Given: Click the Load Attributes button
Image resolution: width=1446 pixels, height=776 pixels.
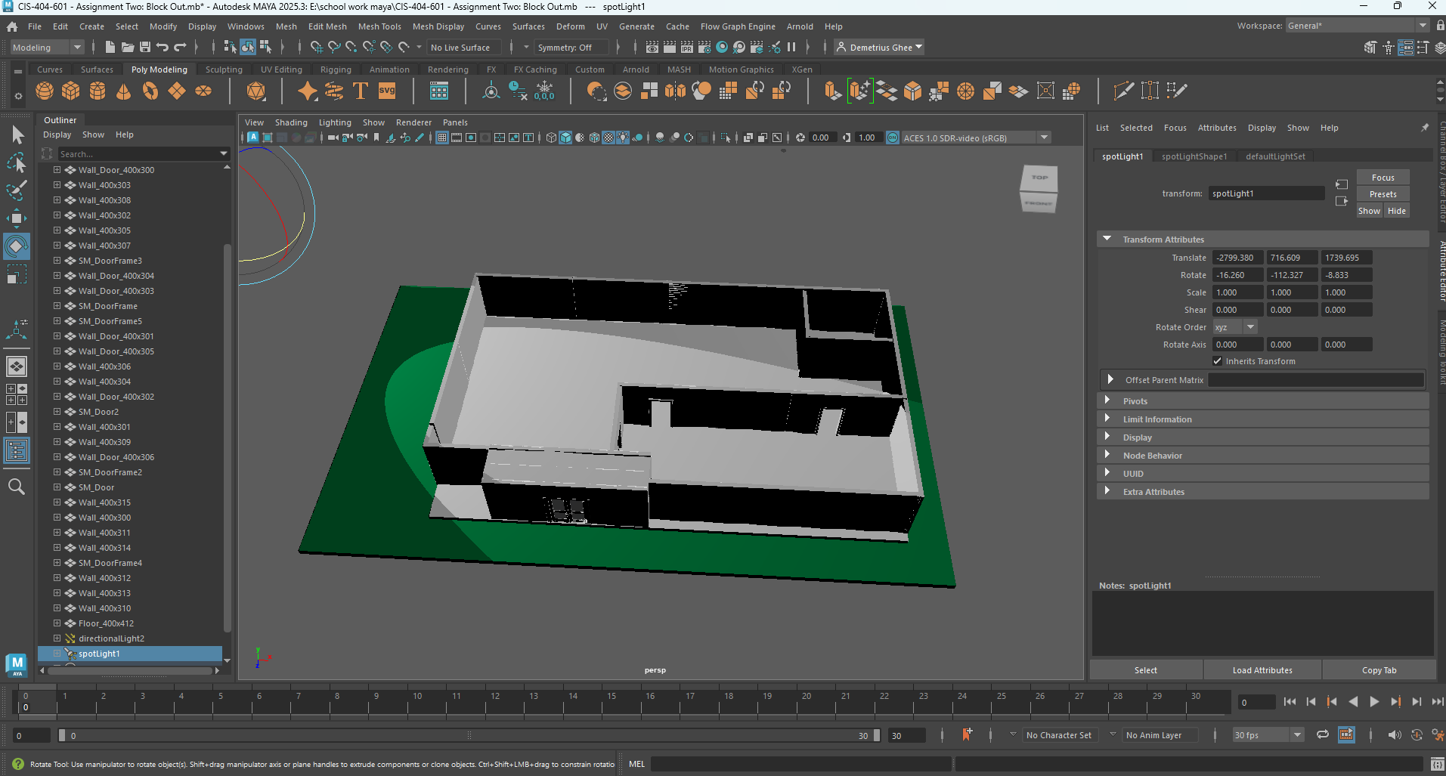Looking at the screenshot, I should (x=1262, y=669).
